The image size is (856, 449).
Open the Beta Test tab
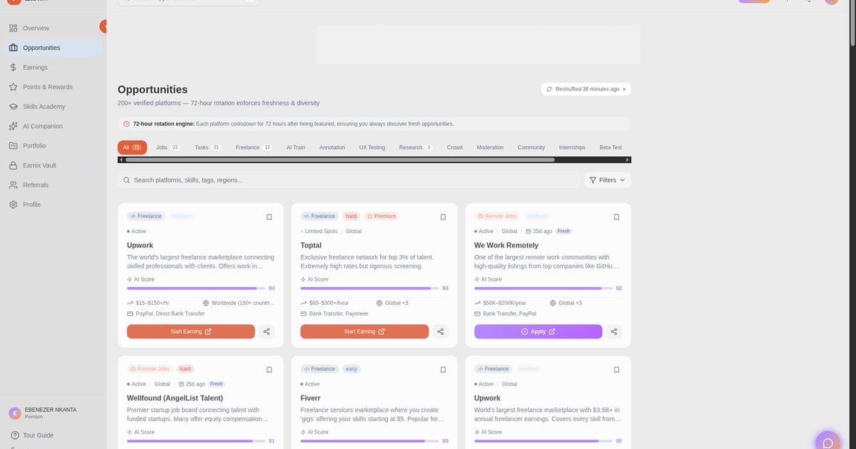(x=611, y=148)
